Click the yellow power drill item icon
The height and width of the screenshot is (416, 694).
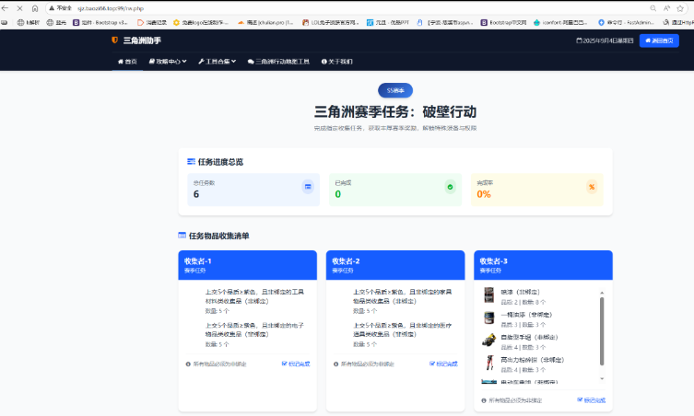click(x=489, y=340)
